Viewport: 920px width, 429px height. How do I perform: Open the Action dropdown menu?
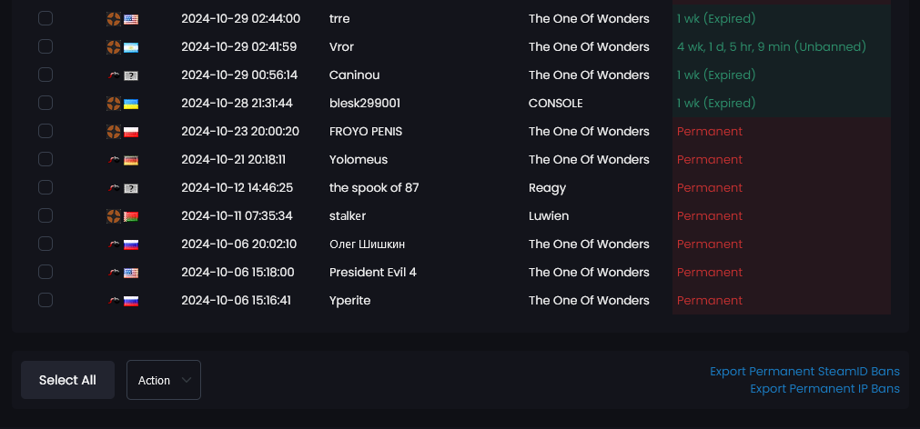pos(164,380)
